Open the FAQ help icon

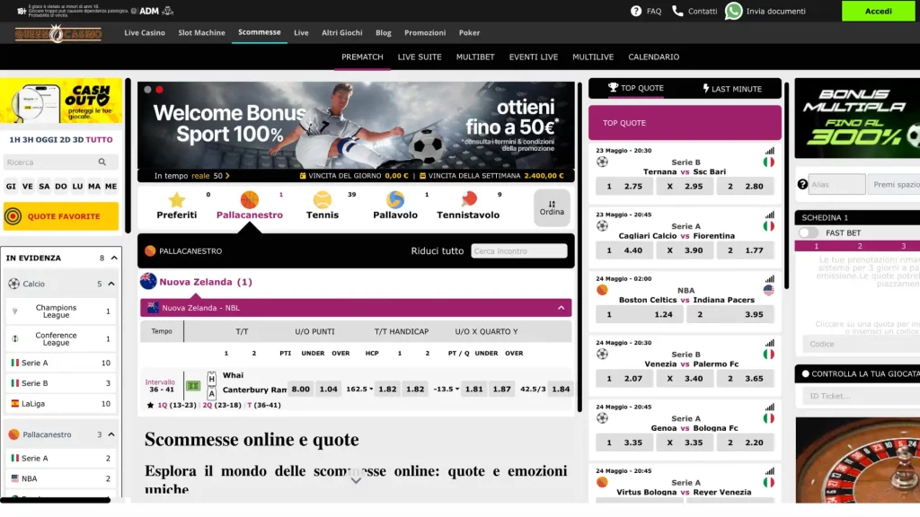pyautogui.click(x=635, y=11)
